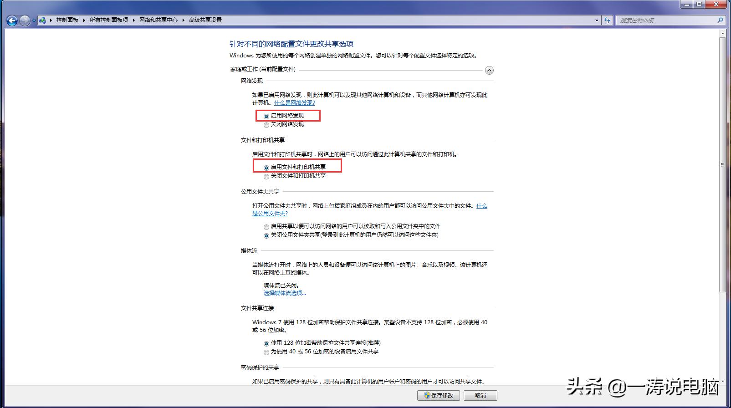Click the vertical scrollbar thumb
Viewport: 731px width, 408px height.
(722, 164)
